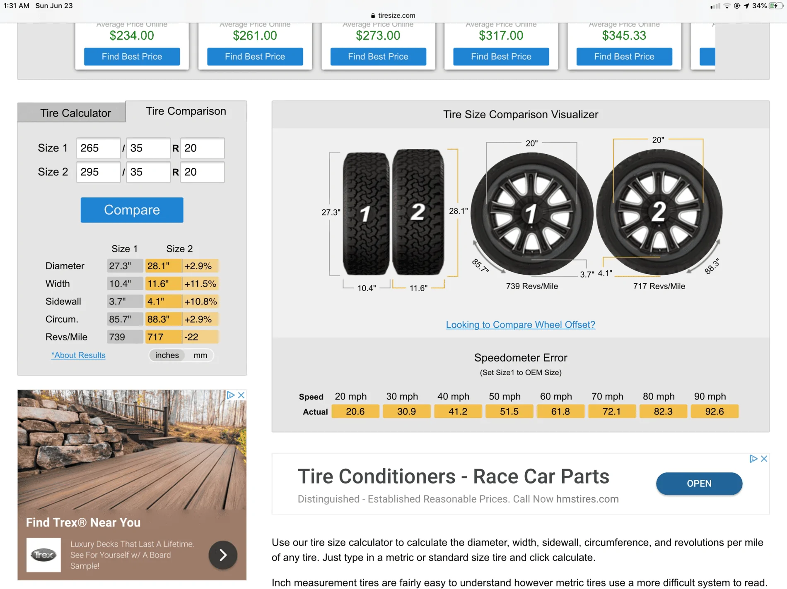
Task: Click the +10.8% sidewall difference cell
Action: (200, 302)
